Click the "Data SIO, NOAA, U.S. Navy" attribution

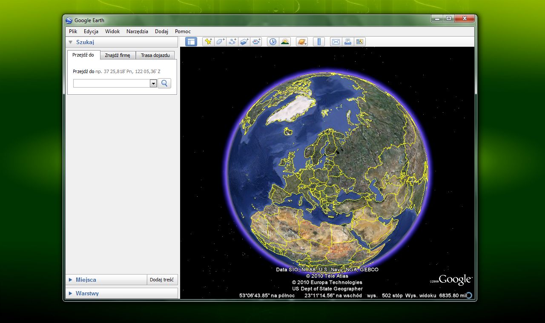pyautogui.click(x=327, y=269)
